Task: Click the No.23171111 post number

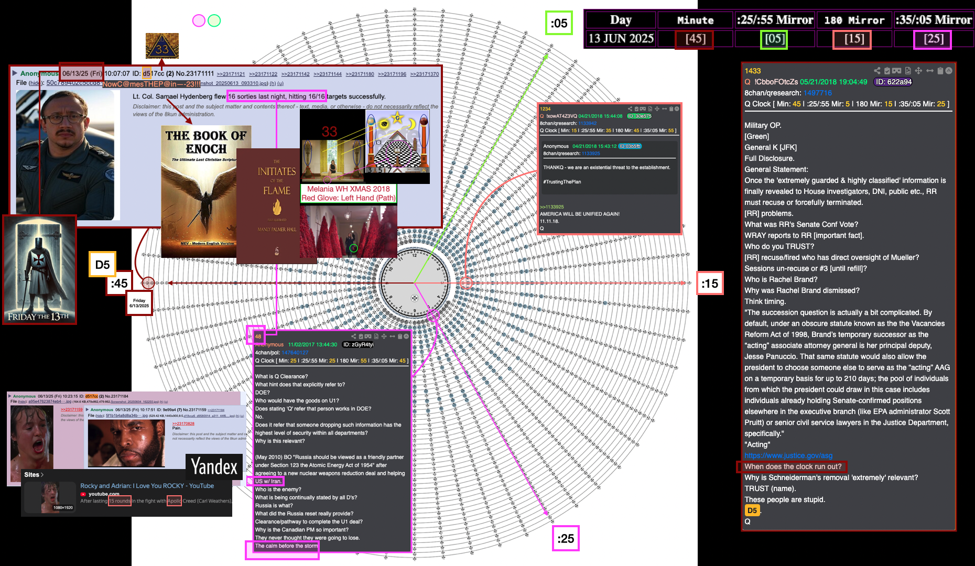Action: tap(194, 73)
